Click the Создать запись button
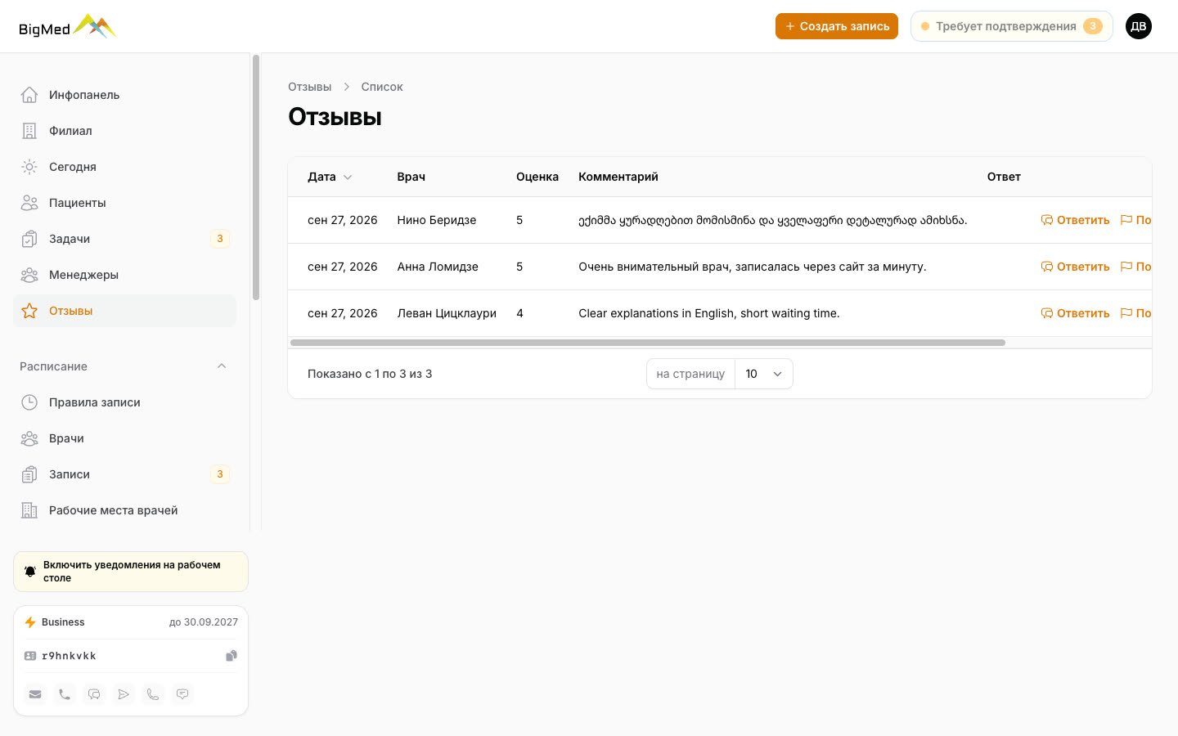The image size is (1178, 736). coord(837,26)
